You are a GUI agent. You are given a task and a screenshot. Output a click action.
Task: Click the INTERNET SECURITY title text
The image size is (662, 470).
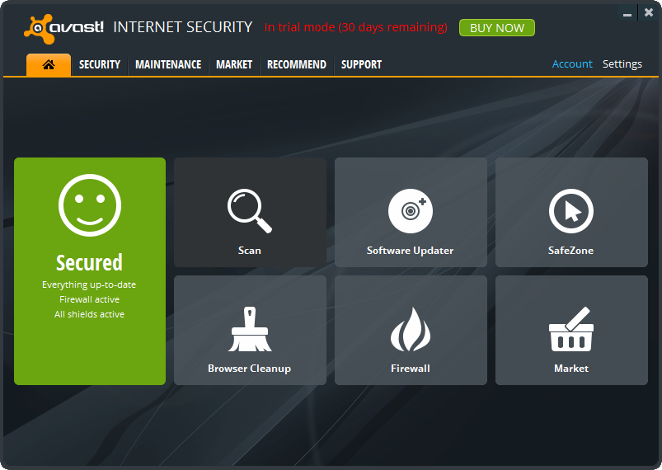[x=183, y=27]
